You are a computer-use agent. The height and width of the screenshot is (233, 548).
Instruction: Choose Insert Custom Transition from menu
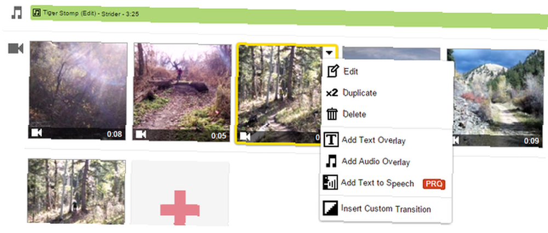(386, 209)
